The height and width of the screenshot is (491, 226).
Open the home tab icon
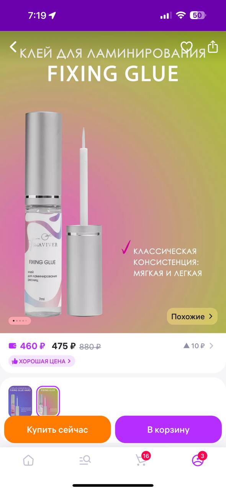[x=28, y=460]
